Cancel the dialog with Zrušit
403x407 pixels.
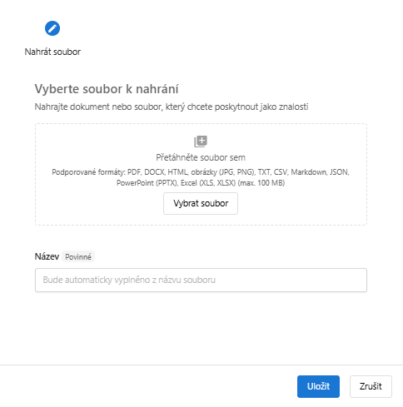tap(371, 386)
